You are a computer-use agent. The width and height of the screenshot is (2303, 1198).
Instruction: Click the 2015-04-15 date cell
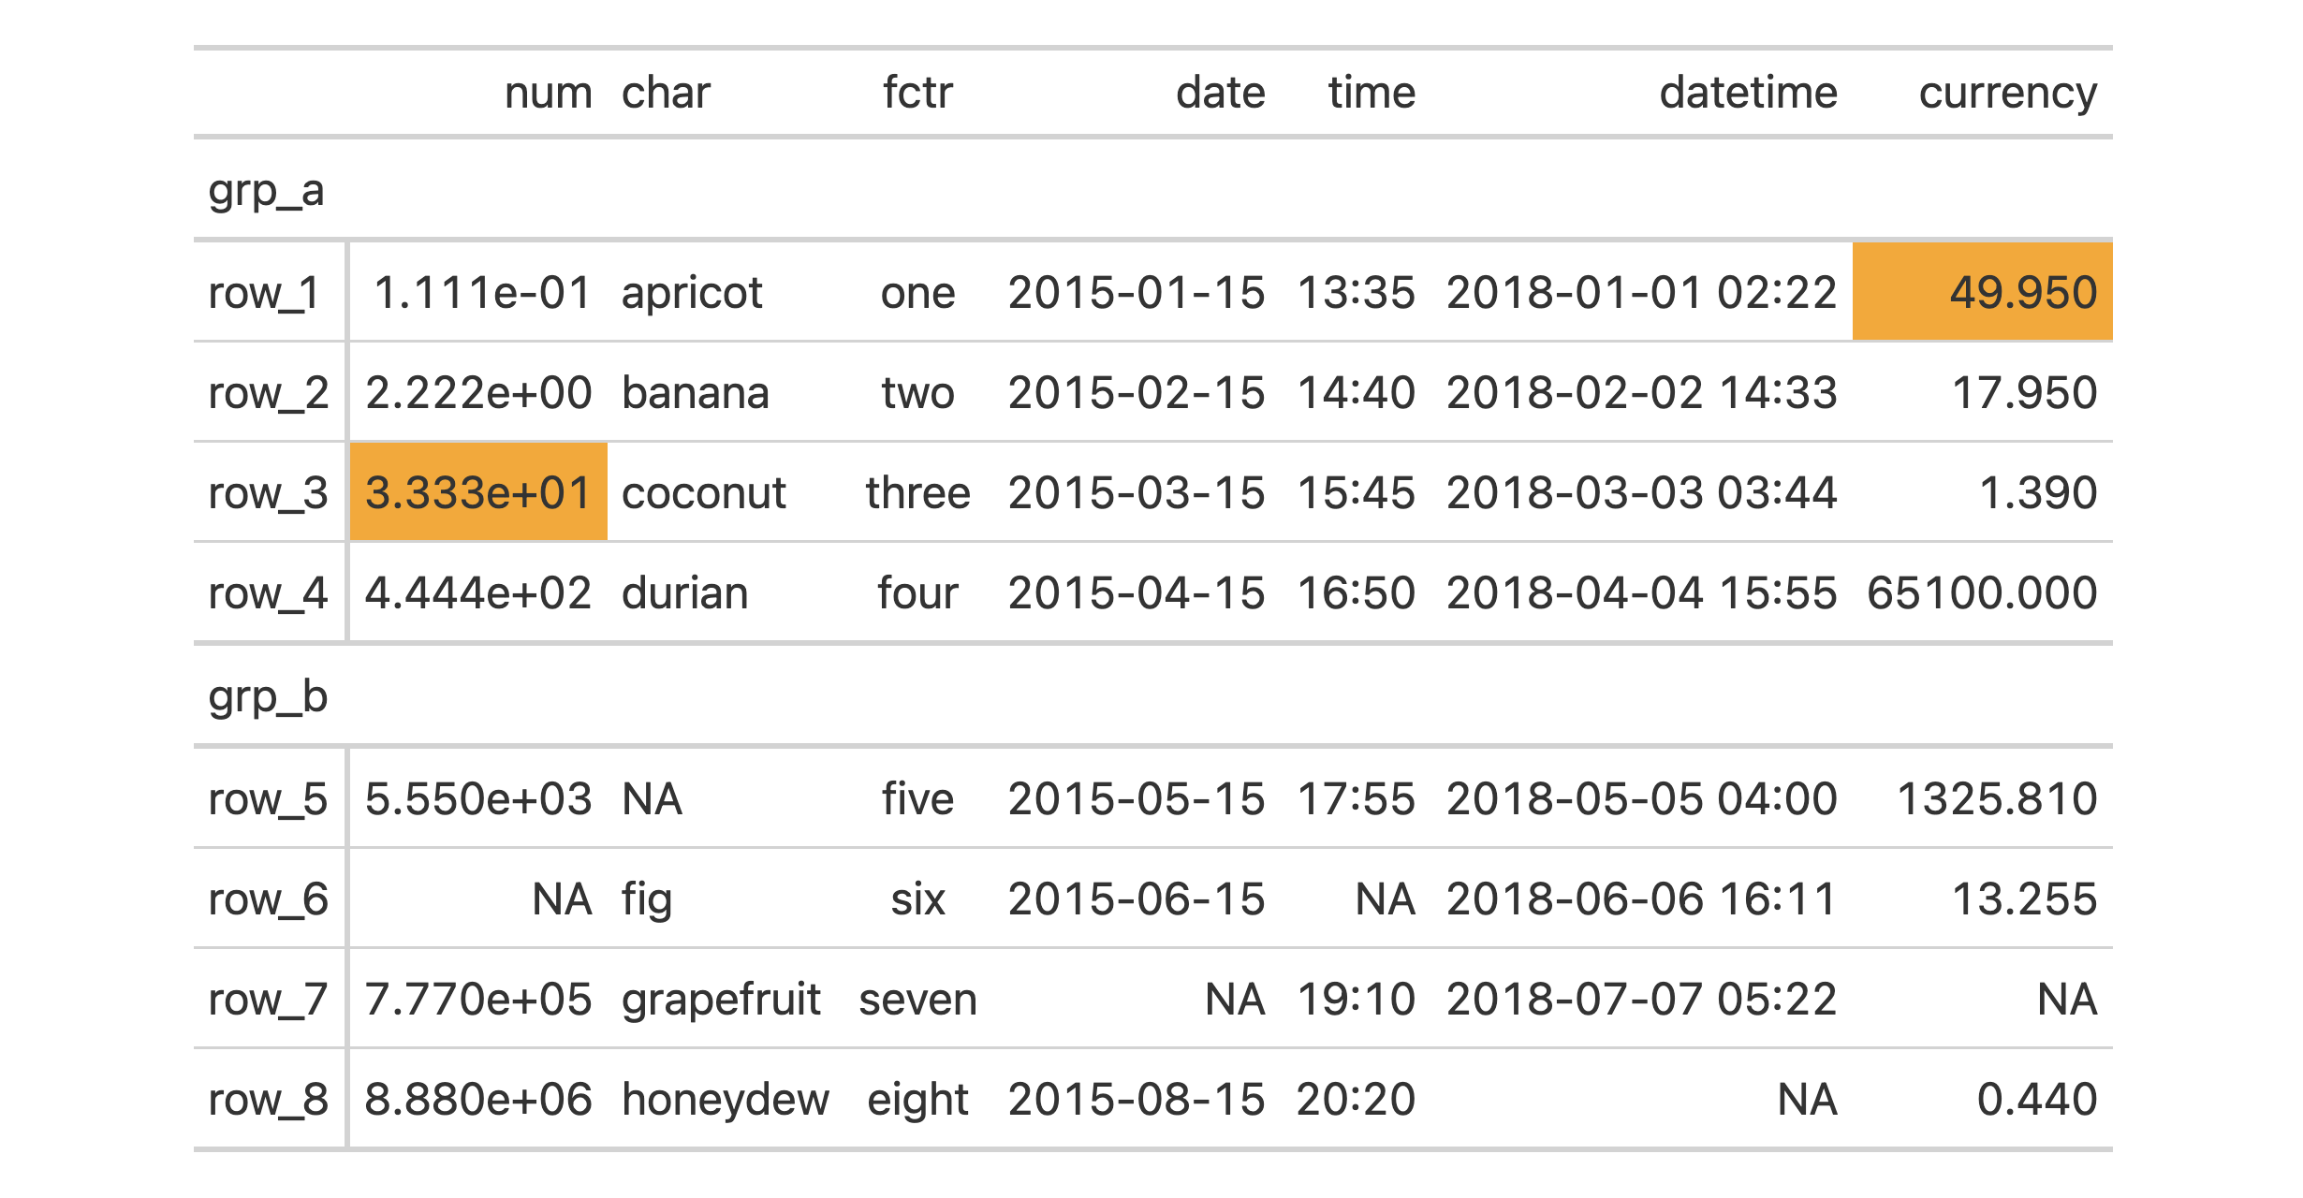coord(1137,592)
